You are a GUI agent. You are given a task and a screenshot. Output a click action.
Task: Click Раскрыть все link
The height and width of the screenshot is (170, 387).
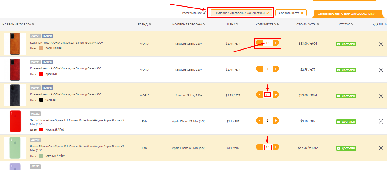tap(192, 13)
